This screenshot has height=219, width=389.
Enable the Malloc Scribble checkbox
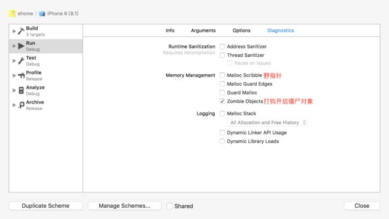point(222,75)
